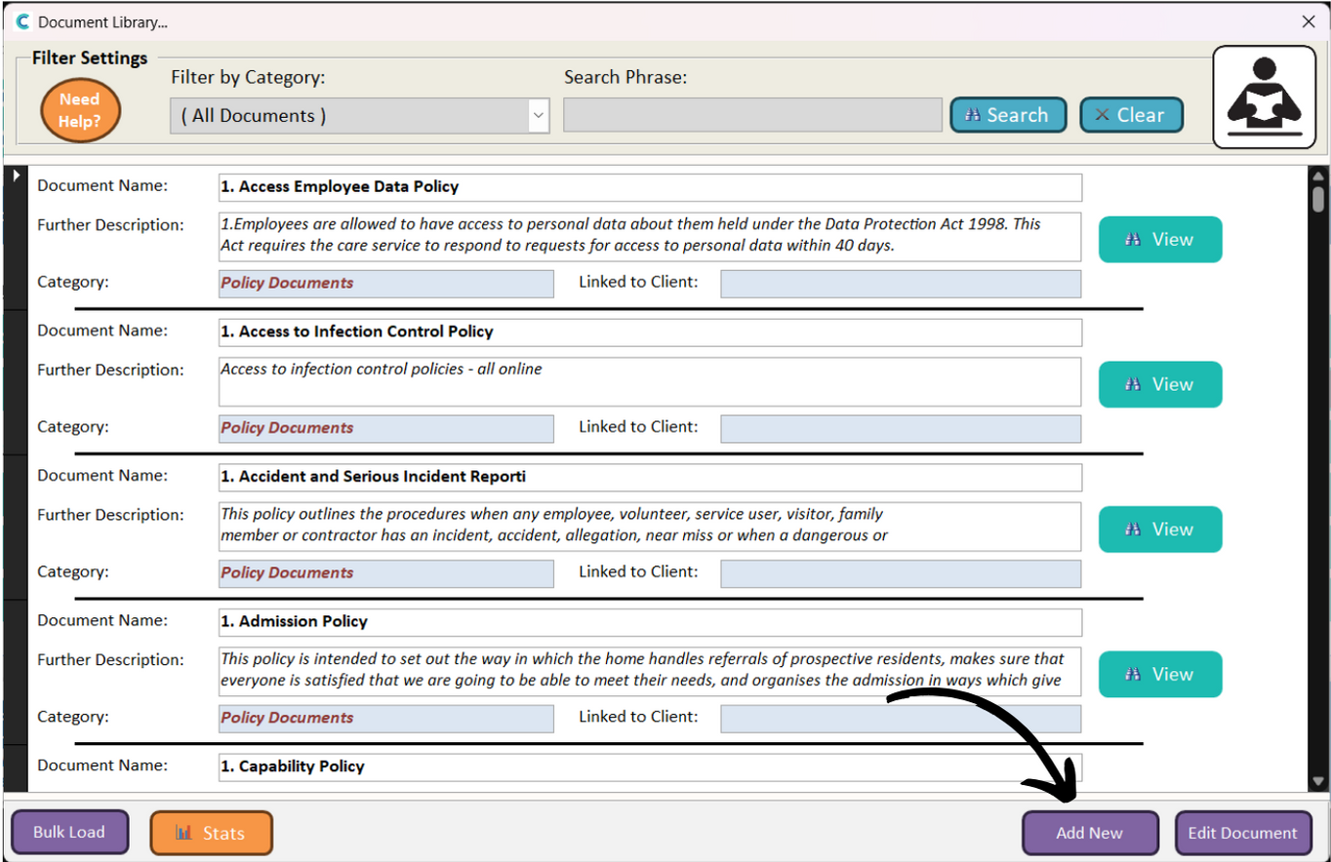Click Category field of Access Employee Data Policy
This screenshot has height=862, width=1331.
pos(385,284)
